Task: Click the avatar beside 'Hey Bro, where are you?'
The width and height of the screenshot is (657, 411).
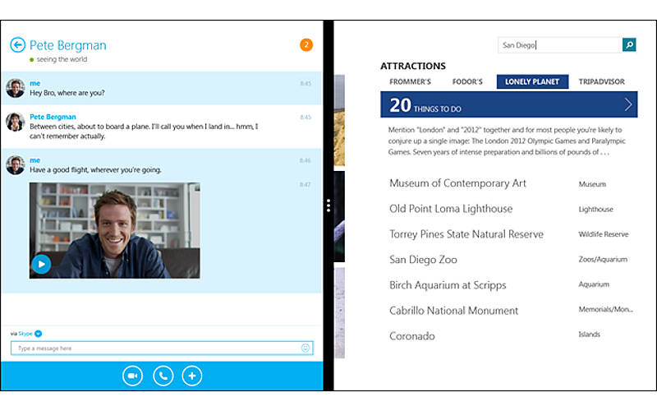Action: 16,88
